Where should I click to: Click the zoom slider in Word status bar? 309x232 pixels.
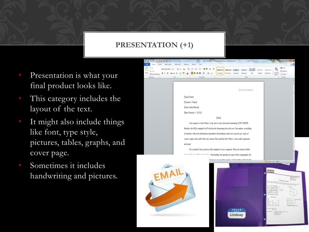tap(287, 161)
